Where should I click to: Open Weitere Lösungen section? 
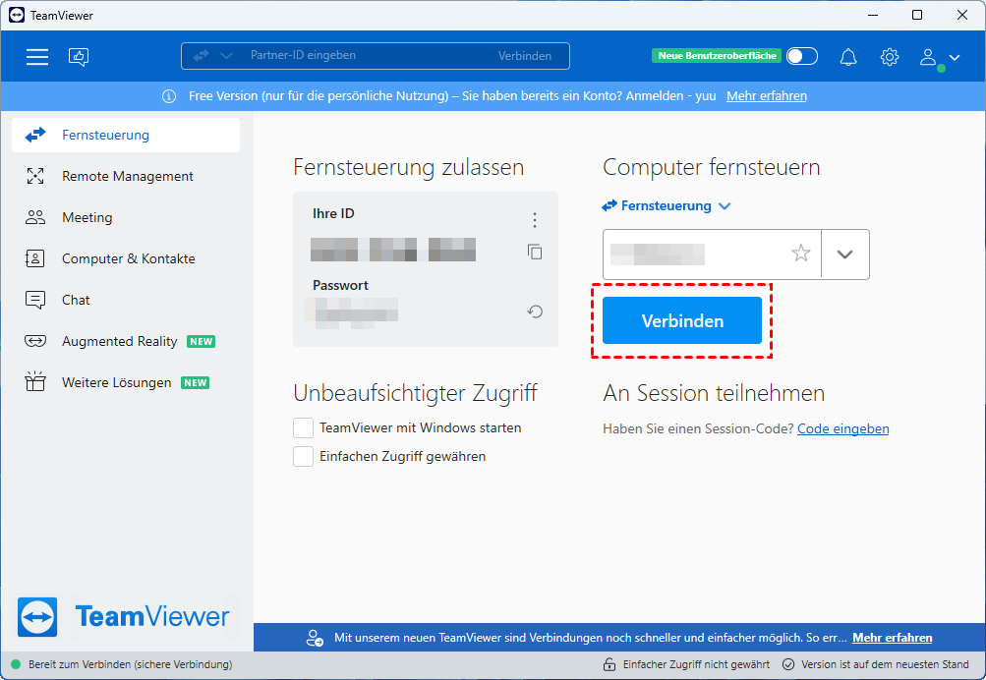[126, 382]
